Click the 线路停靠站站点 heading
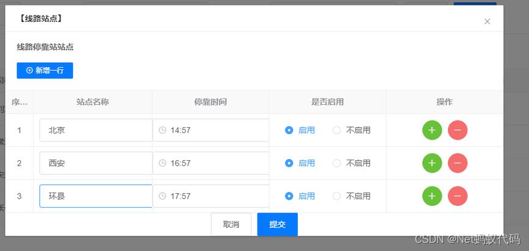Image resolution: width=529 pixels, height=251 pixels. 45,47
